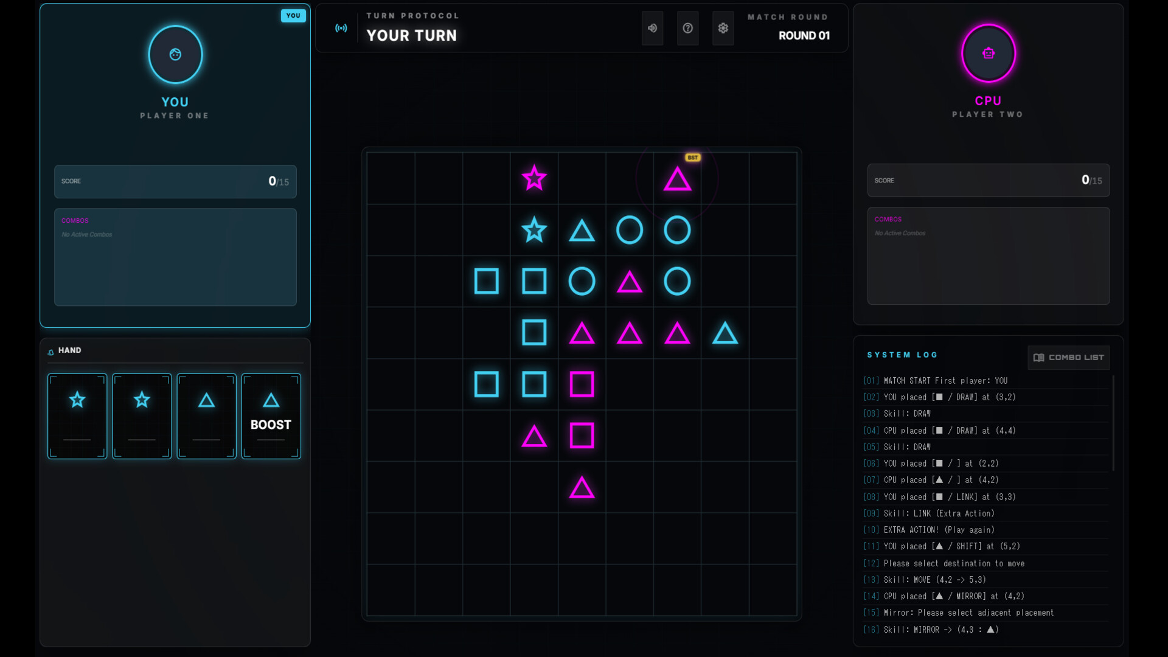Click the system log scrollbar
Image resolution: width=1168 pixels, height=657 pixels.
point(1113,423)
